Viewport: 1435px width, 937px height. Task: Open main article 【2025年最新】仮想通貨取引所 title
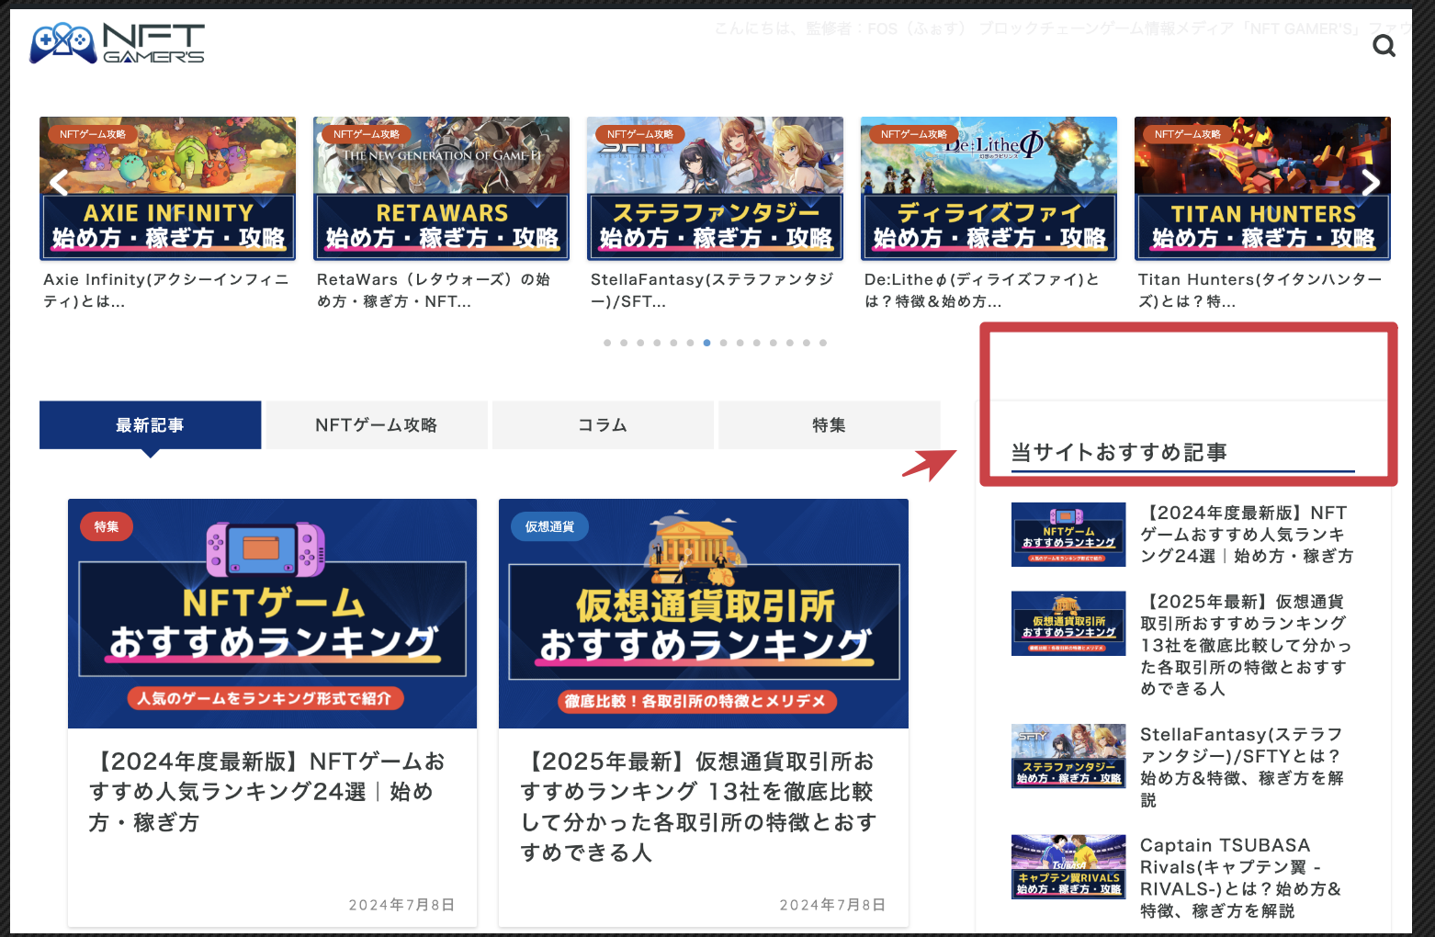(698, 807)
